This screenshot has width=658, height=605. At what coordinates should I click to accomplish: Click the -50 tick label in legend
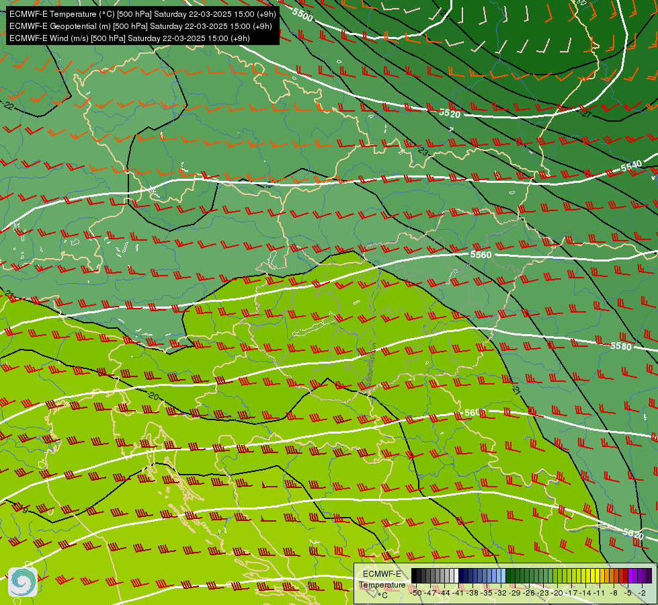point(416,593)
